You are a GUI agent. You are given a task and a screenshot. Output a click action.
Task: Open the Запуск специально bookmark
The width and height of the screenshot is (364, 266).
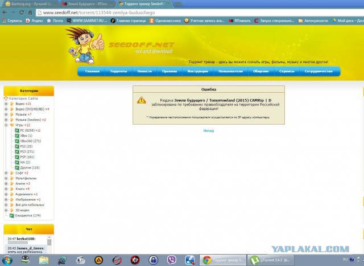[x=274, y=21]
